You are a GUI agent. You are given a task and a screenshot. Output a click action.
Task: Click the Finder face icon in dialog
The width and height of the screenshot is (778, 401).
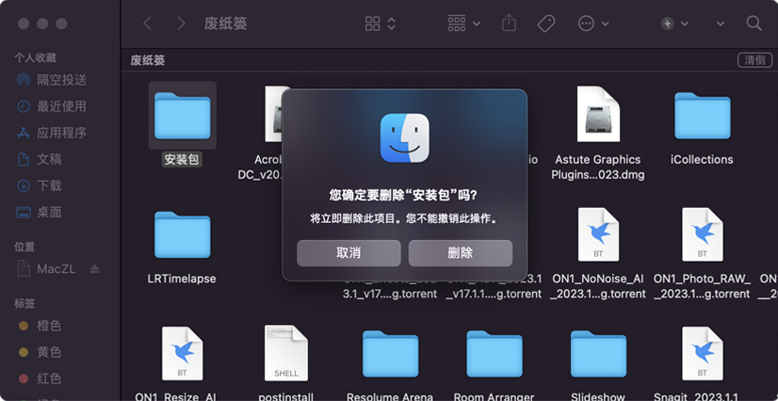point(404,137)
